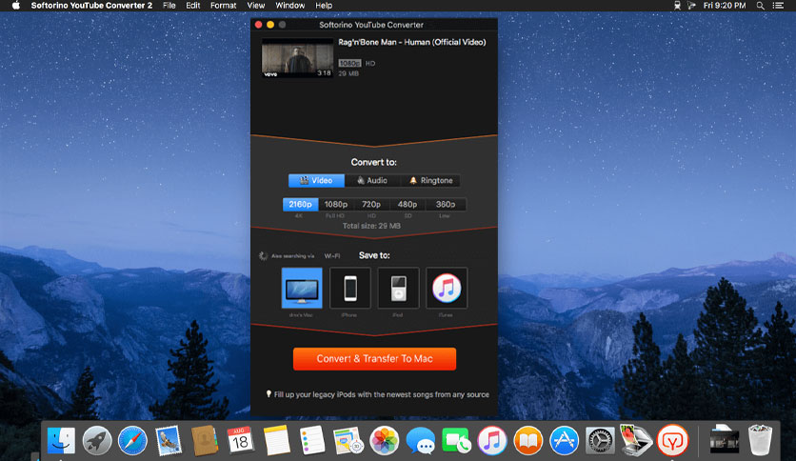Open iBooks from the dock
796x461 pixels.
tap(527, 440)
